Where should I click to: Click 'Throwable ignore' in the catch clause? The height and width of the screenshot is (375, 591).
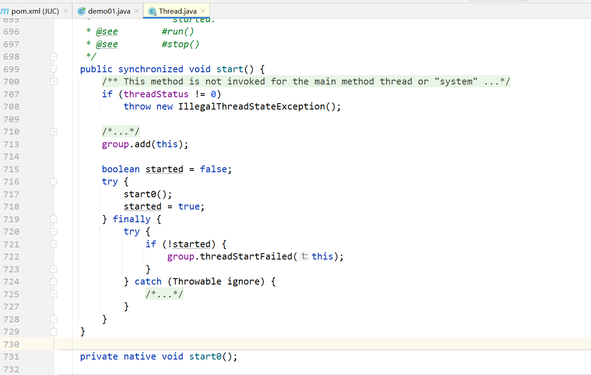[x=216, y=282]
